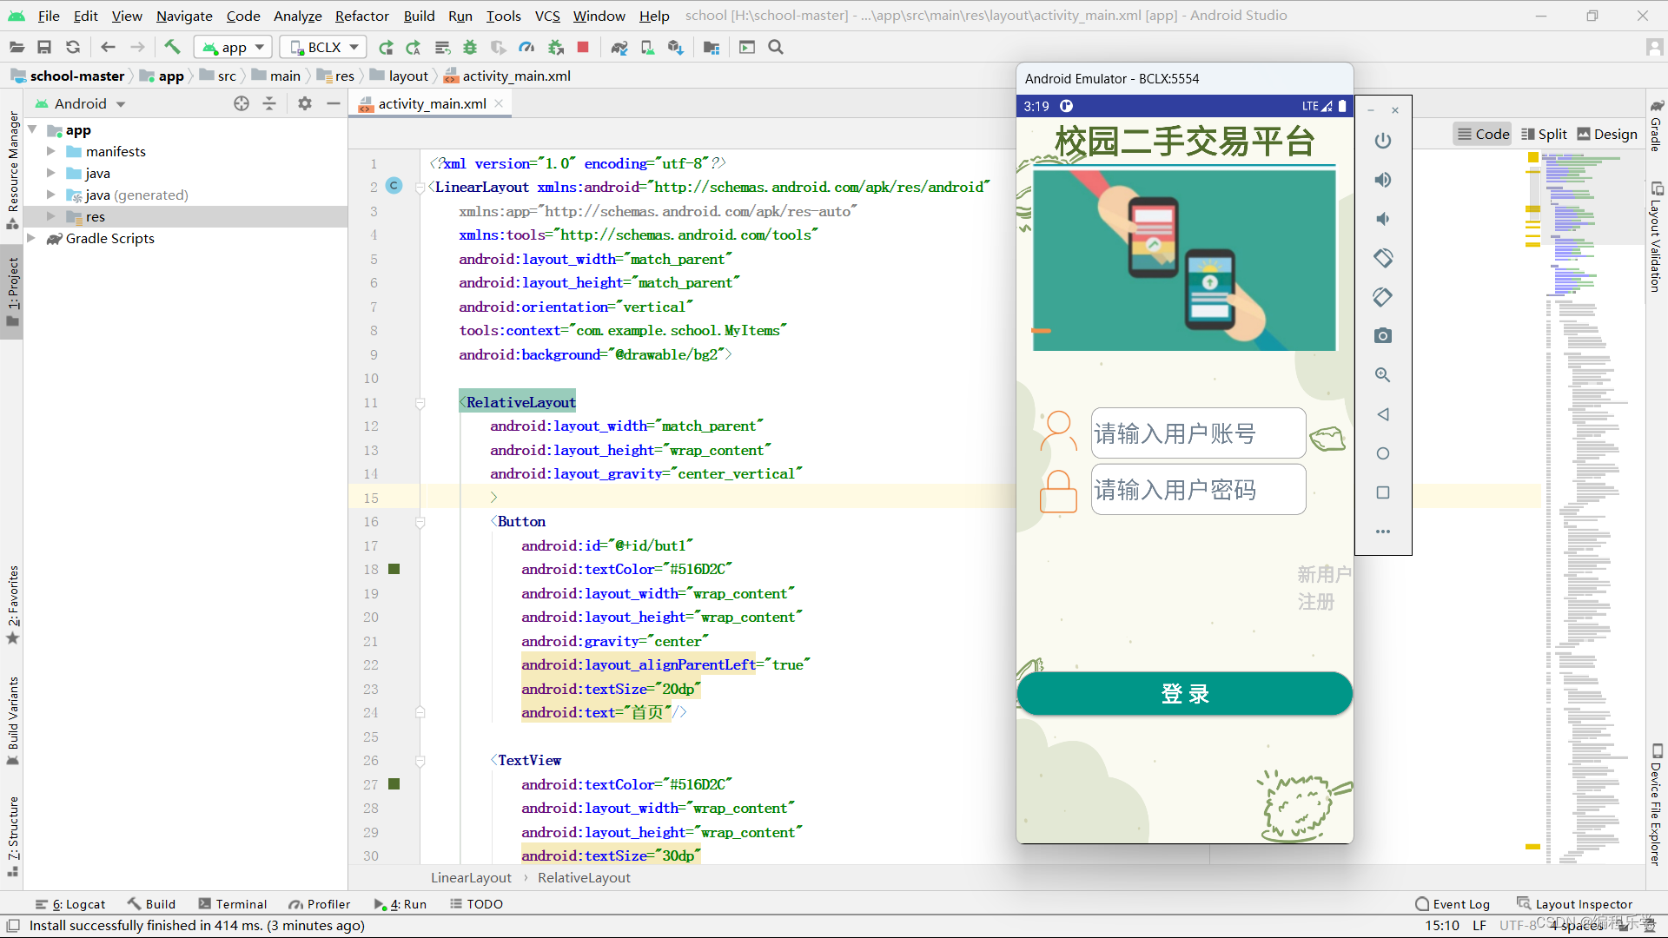Click the Make Project hammer icon
The image size is (1668, 938).
(172, 47)
